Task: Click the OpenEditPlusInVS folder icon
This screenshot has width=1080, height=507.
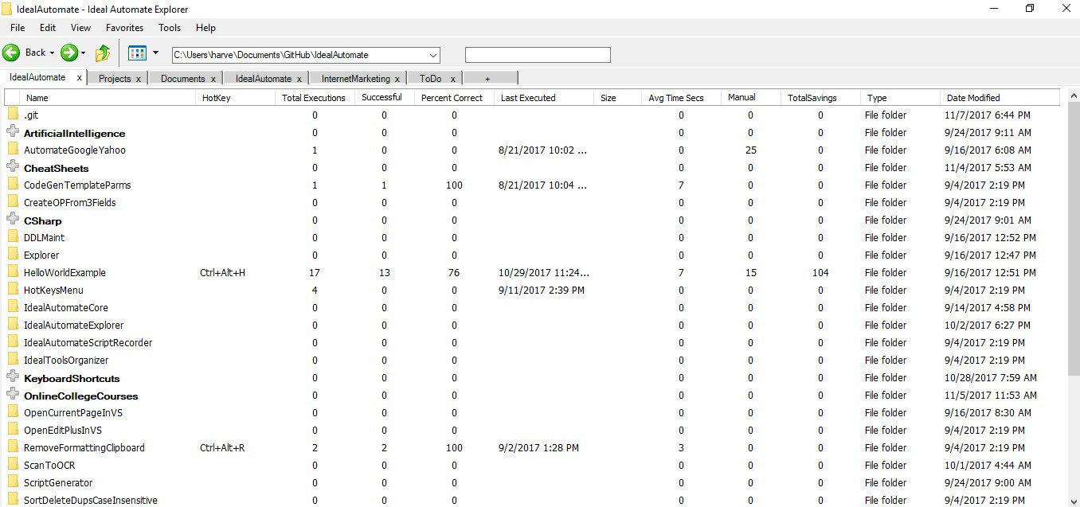Action: [x=13, y=430]
